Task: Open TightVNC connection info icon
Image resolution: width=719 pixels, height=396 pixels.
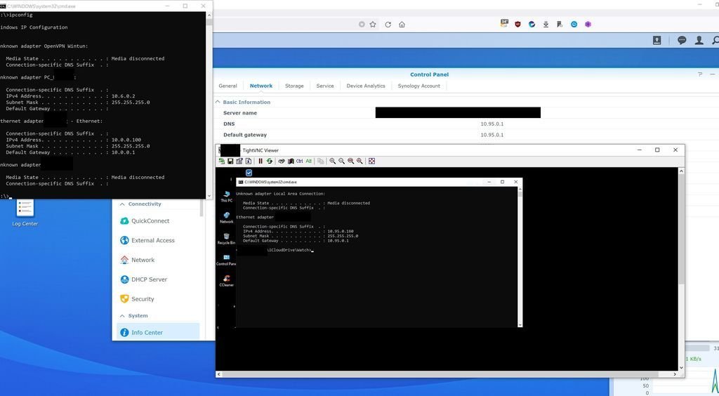Action: (249, 161)
